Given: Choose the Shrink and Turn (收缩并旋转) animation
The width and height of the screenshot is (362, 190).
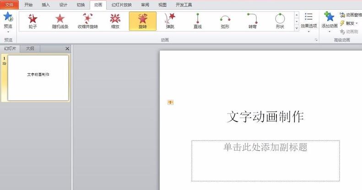Looking at the screenshot, I should 88,21.
